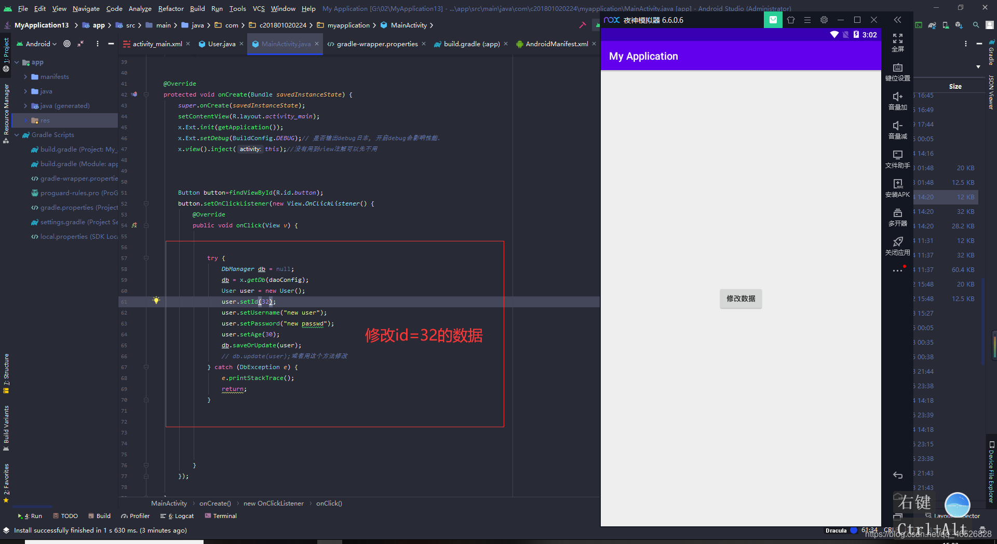Image resolution: width=997 pixels, height=544 pixels.
Task: Open Android project view dropdown
Action: (37, 44)
